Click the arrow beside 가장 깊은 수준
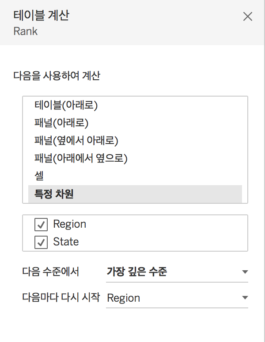This screenshot has width=265, height=342. [x=245, y=272]
